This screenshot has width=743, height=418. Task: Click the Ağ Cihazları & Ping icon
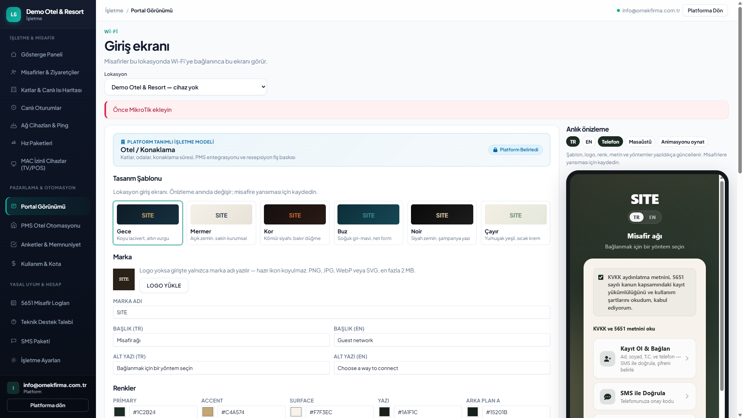click(14, 125)
